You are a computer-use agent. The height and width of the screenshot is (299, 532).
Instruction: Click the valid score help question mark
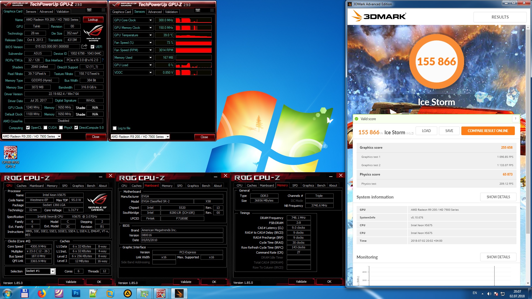(x=515, y=119)
